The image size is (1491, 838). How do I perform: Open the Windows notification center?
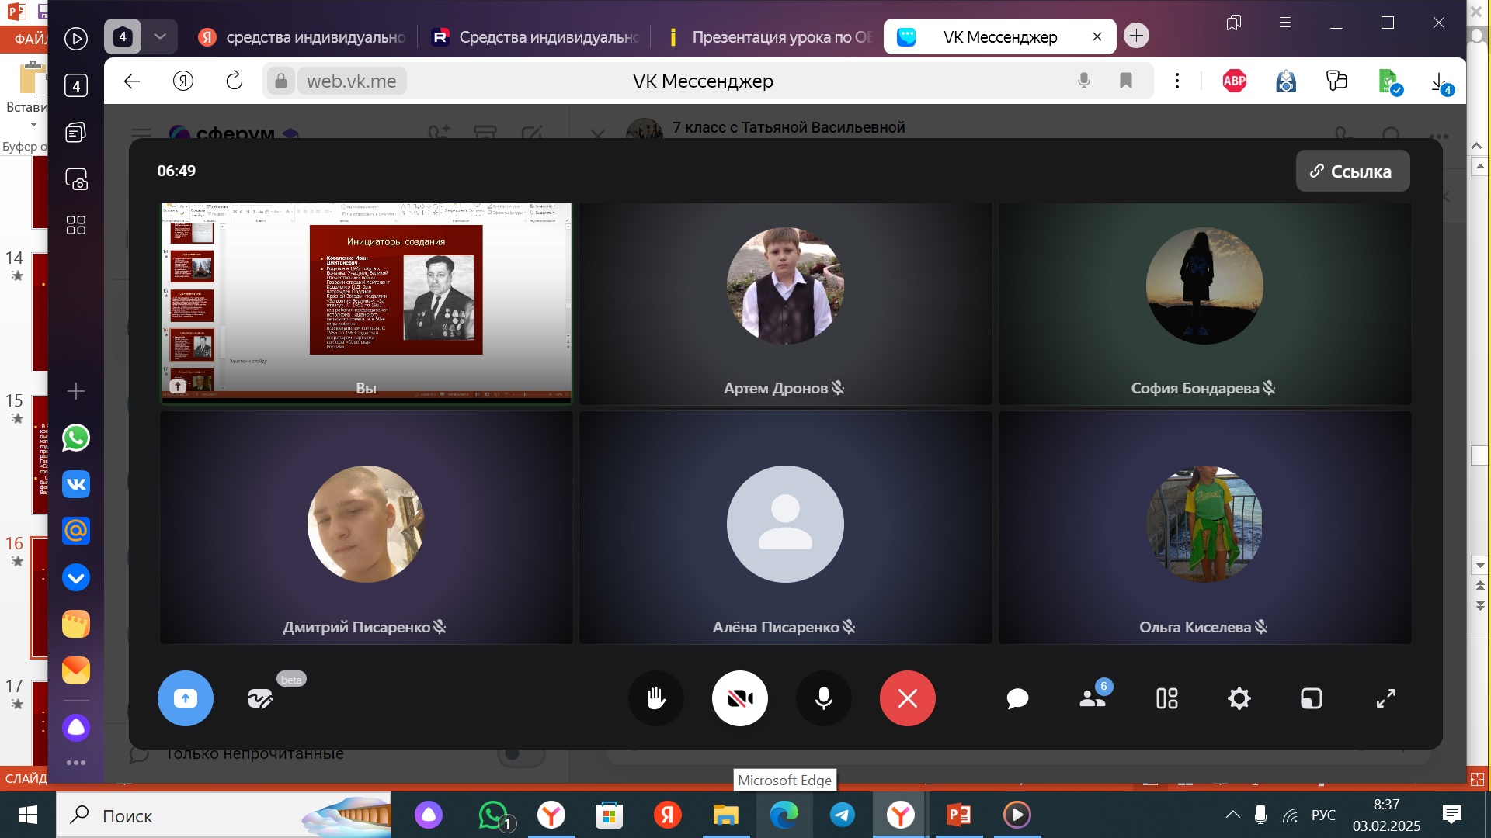point(1451,815)
